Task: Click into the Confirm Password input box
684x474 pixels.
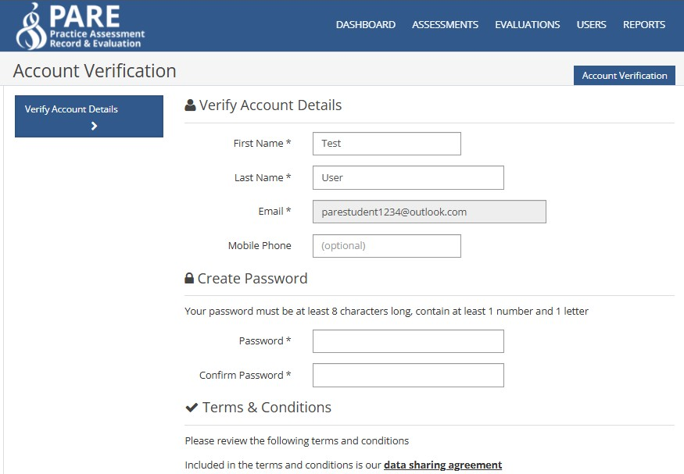Action: click(408, 375)
